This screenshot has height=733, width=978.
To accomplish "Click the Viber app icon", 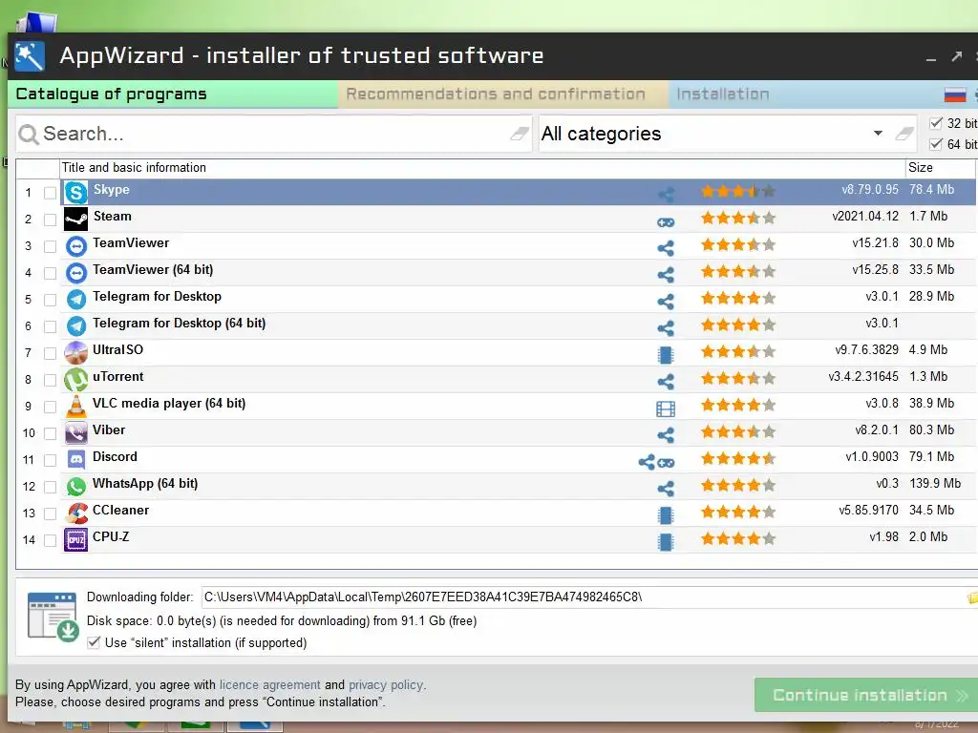I will [x=76, y=433].
